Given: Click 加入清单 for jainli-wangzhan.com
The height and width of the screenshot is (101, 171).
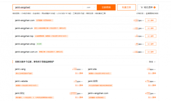Looking at the screenshot, I should point(152,97).
